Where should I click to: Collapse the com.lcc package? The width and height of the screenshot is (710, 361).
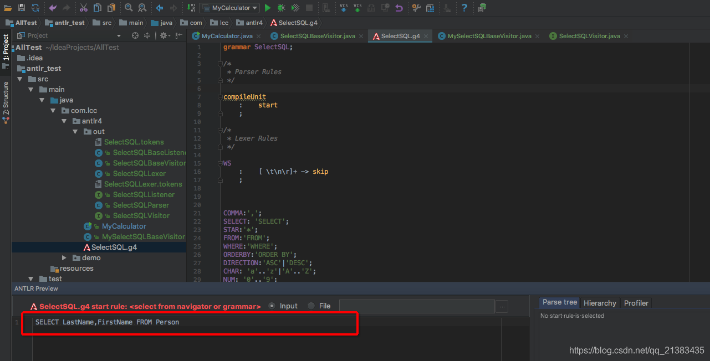click(53, 111)
